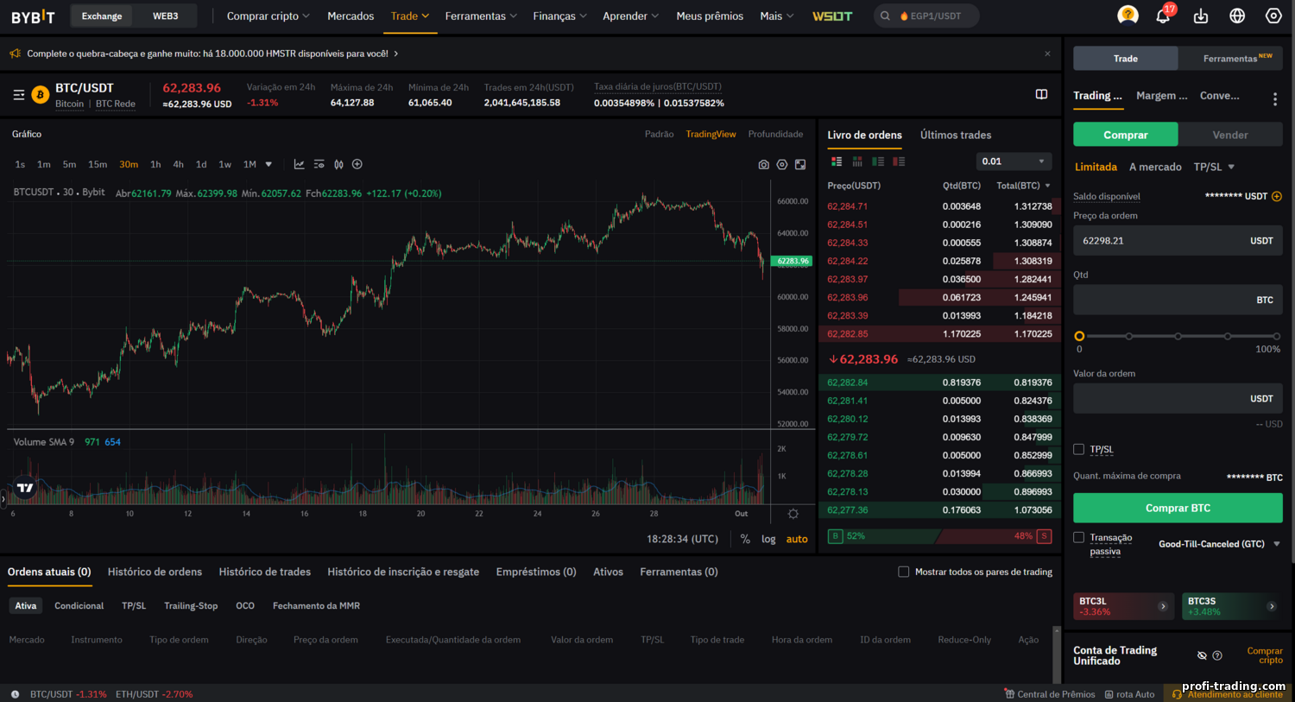Open the help and support icon
Viewport: 1295px width, 702px height.
tap(1128, 16)
